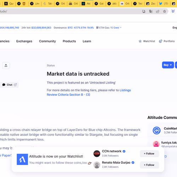Click the CoinMarketCap community avatar
The height and width of the screenshot is (177, 177).
(x=156, y=131)
